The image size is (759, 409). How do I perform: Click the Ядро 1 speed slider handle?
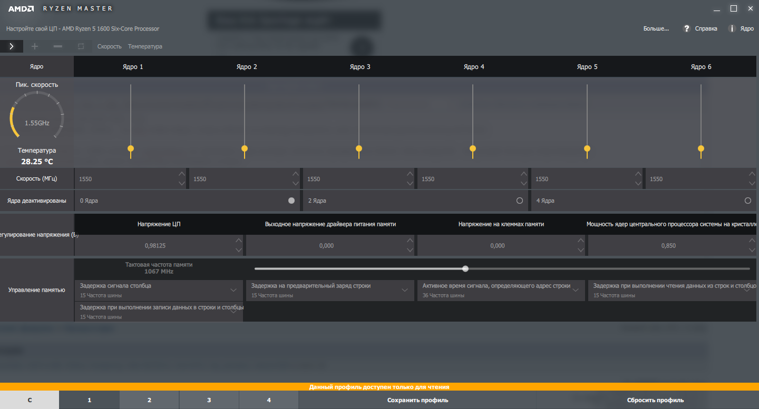coord(131,148)
